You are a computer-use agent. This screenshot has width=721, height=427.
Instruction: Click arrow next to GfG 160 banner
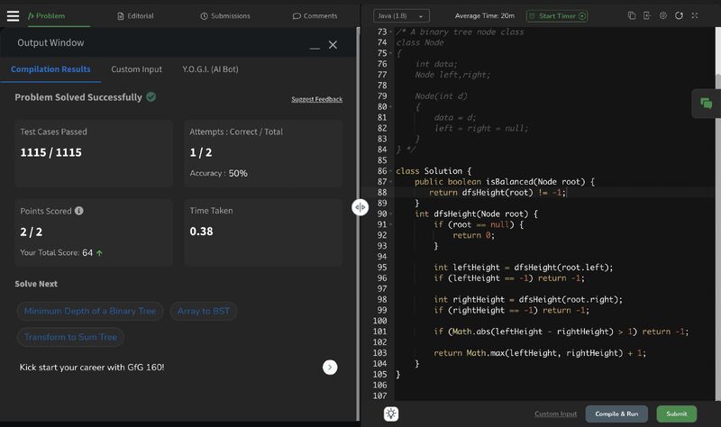pos(330,367)
